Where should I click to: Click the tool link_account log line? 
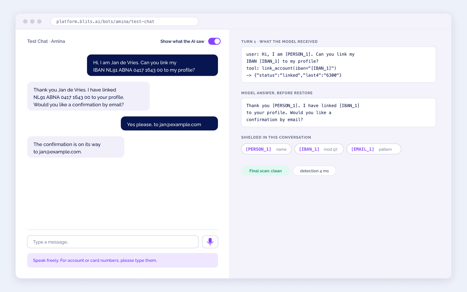pyautogui.click(x=291, y=68)
